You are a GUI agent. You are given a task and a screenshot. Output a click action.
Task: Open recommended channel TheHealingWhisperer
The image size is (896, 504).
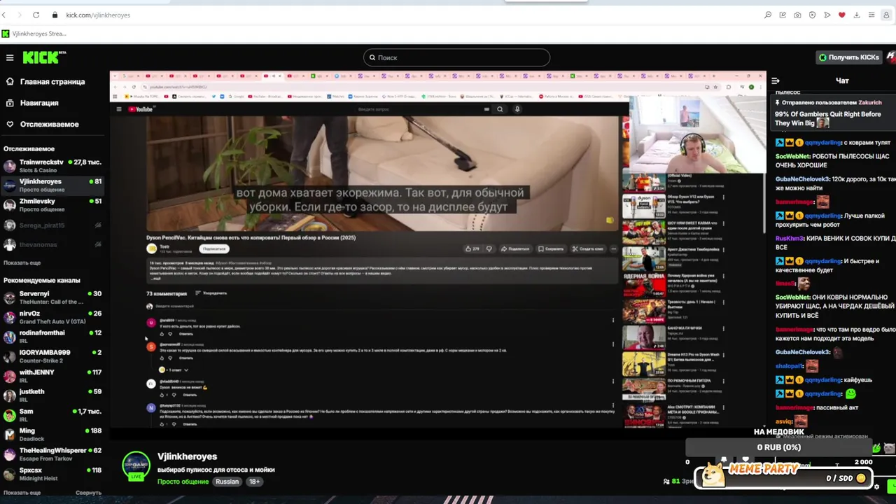click(x=52, y=454)
